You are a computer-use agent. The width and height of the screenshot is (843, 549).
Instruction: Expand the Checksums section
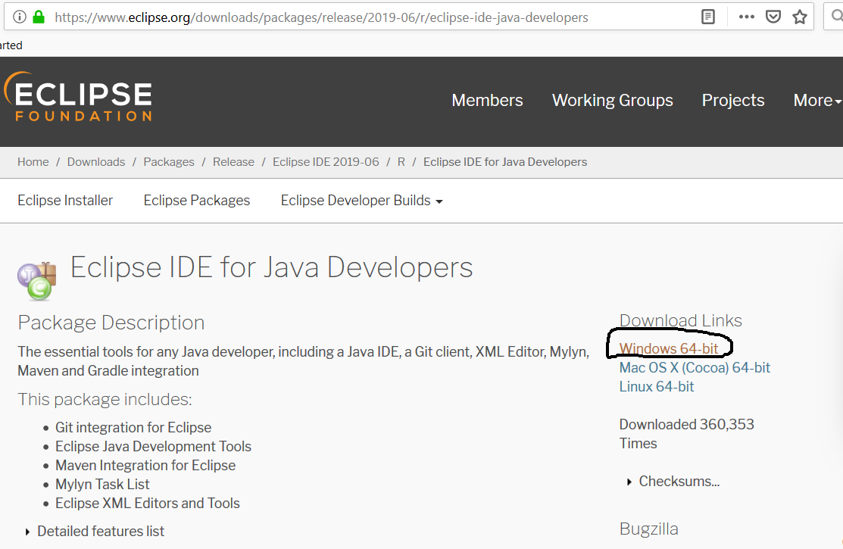[x=673, y=482]
